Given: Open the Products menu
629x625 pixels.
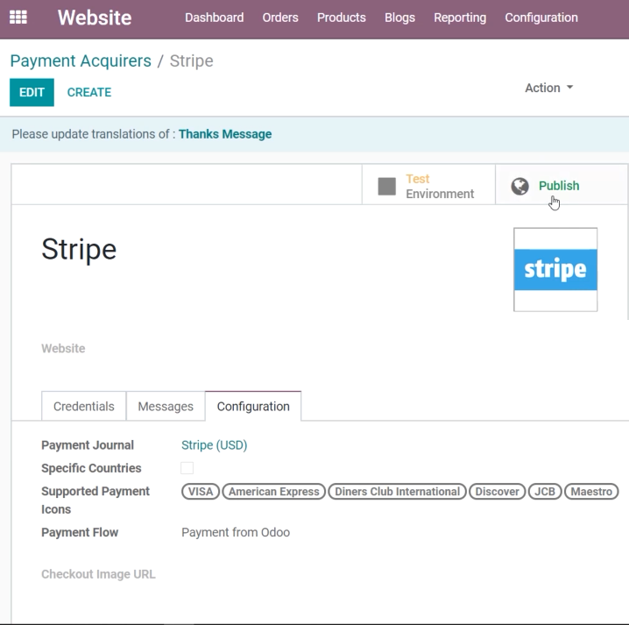Looking at the screenshot, I should (342, 18).
